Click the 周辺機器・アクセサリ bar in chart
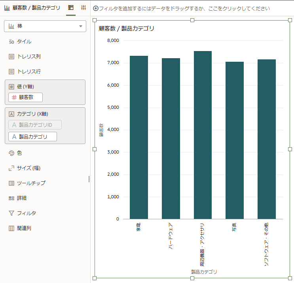Viewport: 294px width, 283px height. tap(203, 135)
